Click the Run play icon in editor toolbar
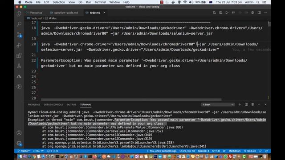This screenshot has height=160, width=285. [x=227, y=13]
